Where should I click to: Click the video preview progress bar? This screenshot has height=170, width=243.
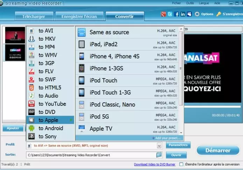point(212,107)
